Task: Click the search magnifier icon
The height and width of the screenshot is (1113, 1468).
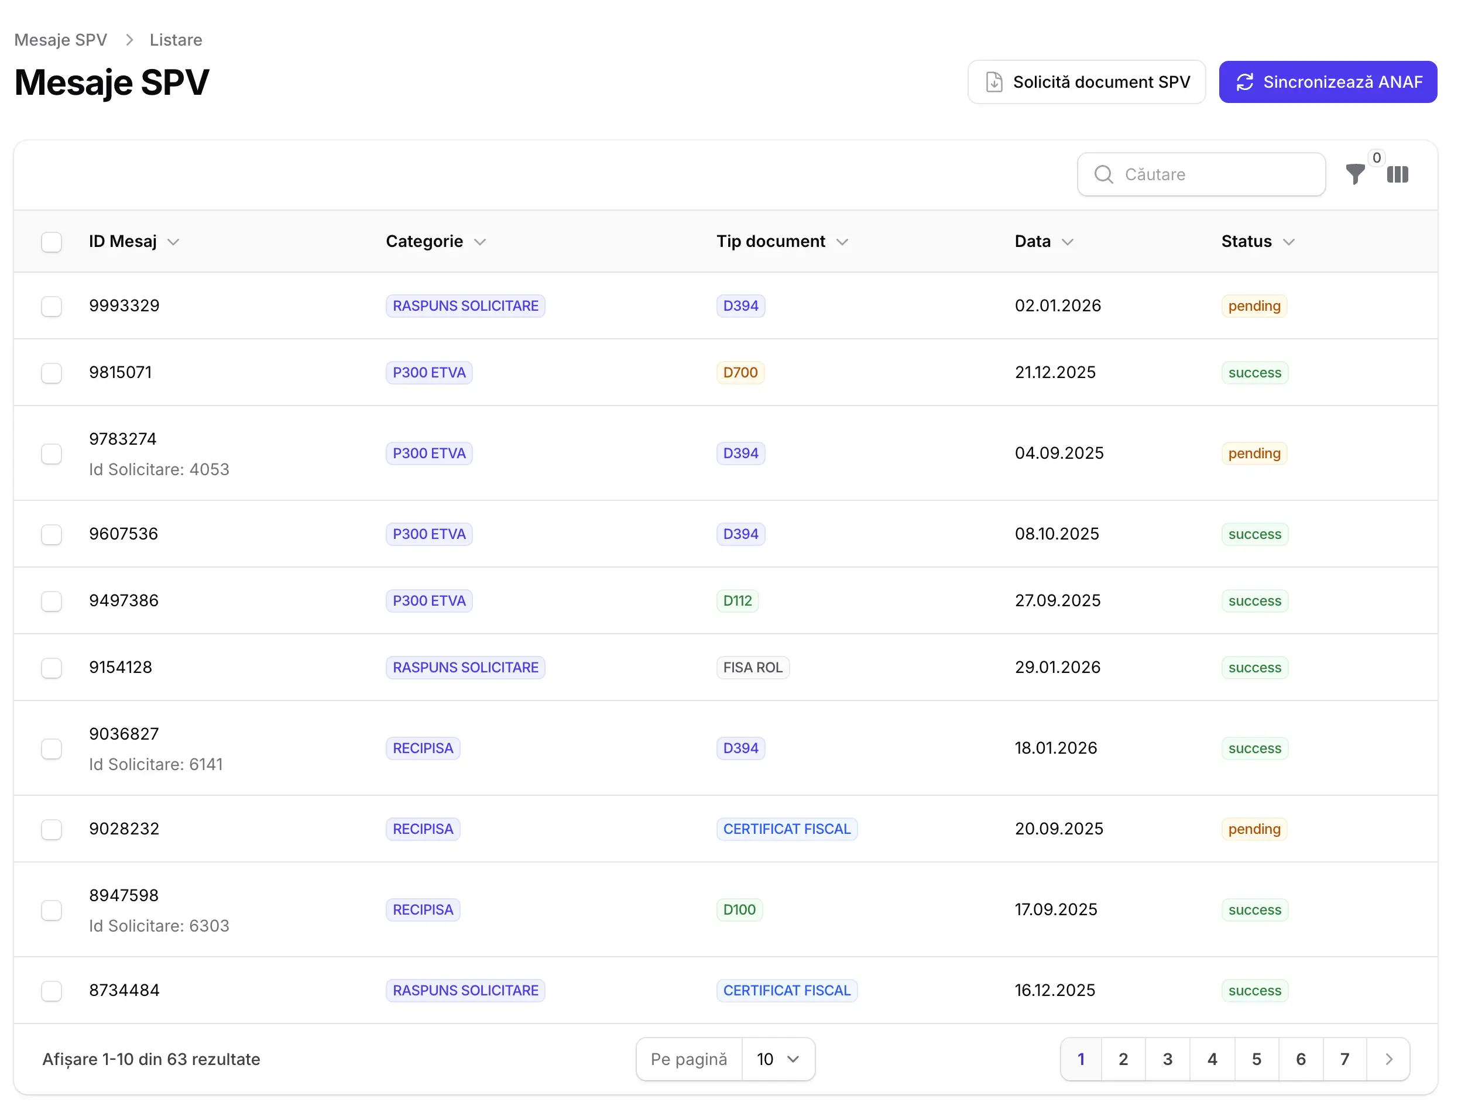Action: [1103, 174]
